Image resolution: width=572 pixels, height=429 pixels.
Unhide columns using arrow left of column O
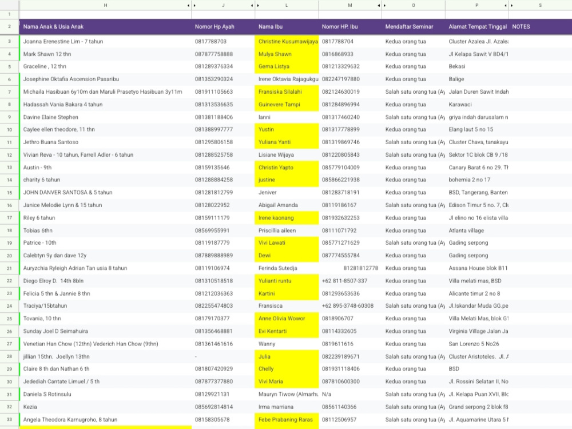385,6
